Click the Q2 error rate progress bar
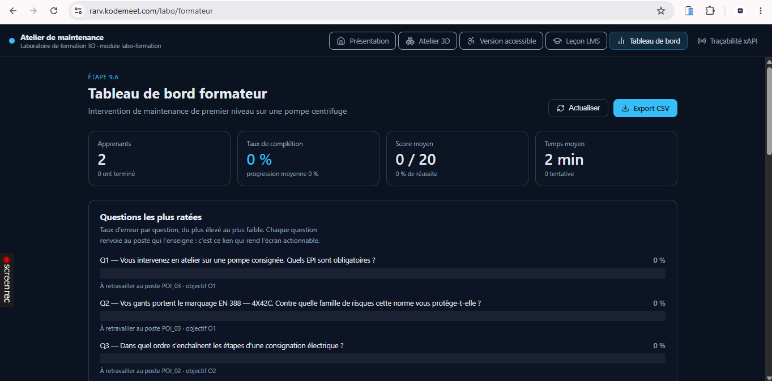 pos(382,316)
